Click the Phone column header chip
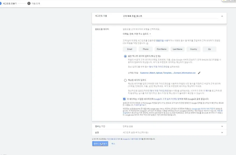 pyautogui.click(x=145, y=49)
